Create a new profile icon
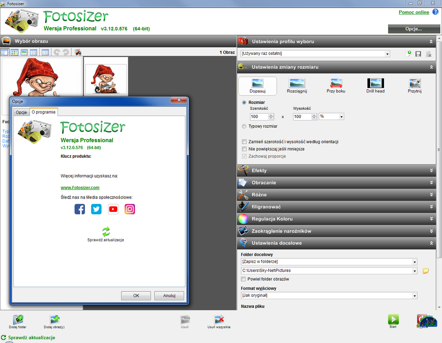 [408, 54]
